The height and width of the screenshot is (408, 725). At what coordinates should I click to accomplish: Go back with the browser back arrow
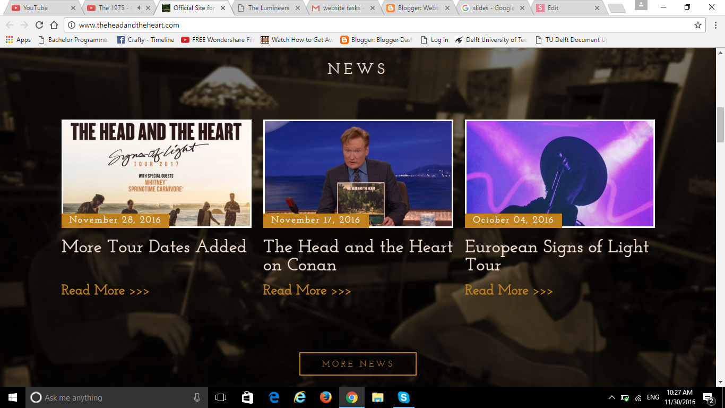10,25
